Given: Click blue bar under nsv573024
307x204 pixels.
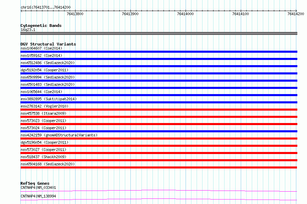Looking at the screenshot, I should (159, 131).
